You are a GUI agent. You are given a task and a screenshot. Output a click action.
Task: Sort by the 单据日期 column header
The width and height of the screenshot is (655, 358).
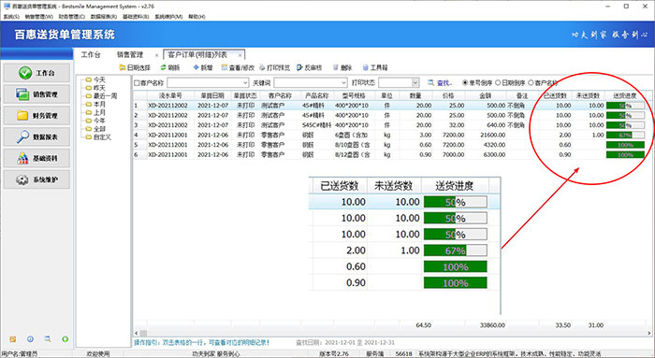pos(212,95)
